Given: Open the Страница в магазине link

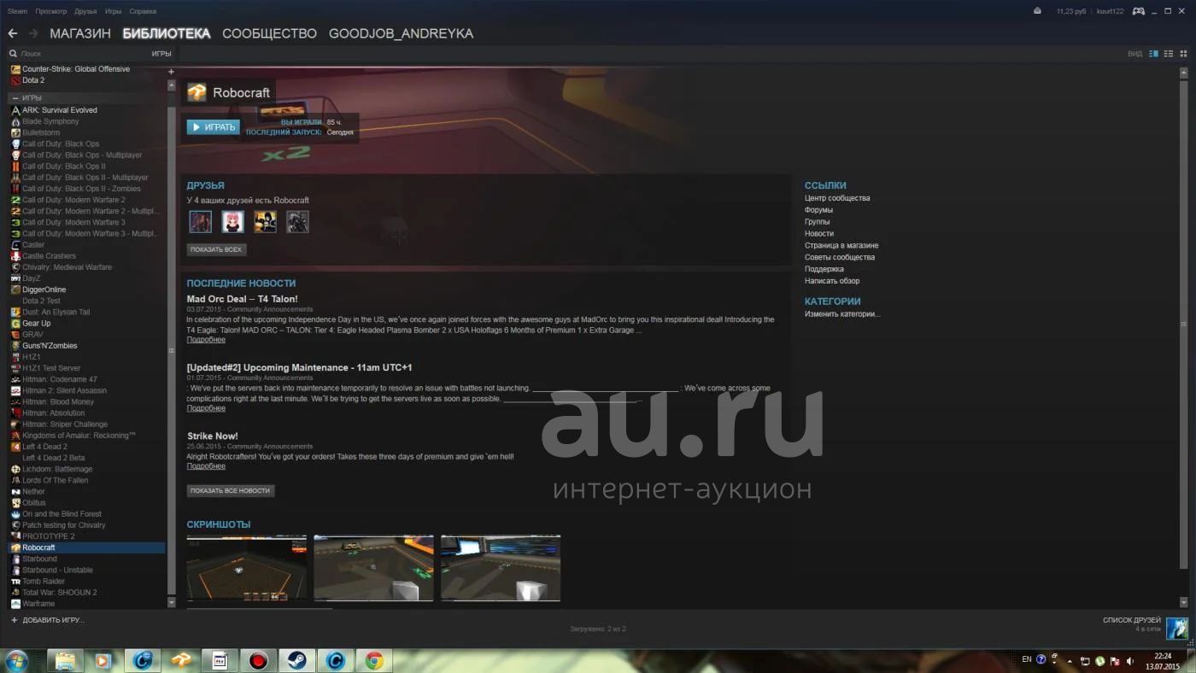Looking at the screenshot, I should coord(841,245).
